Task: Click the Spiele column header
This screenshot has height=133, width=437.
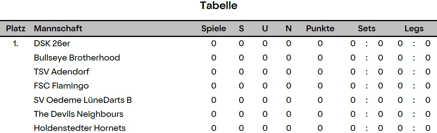Action: 214,29
